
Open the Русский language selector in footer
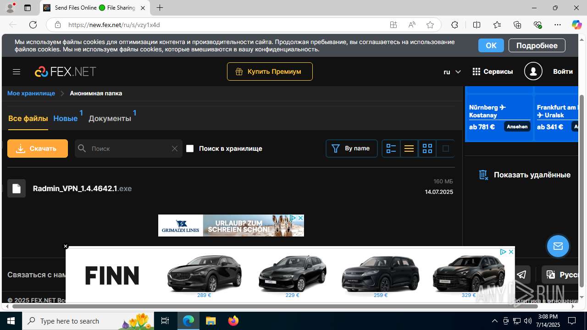559,275
